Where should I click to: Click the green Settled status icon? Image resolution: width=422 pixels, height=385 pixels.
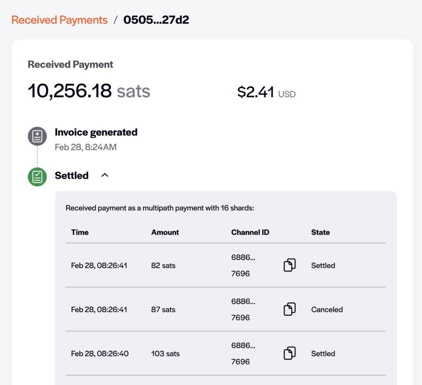pyautogui.click(x=37, y=177)
